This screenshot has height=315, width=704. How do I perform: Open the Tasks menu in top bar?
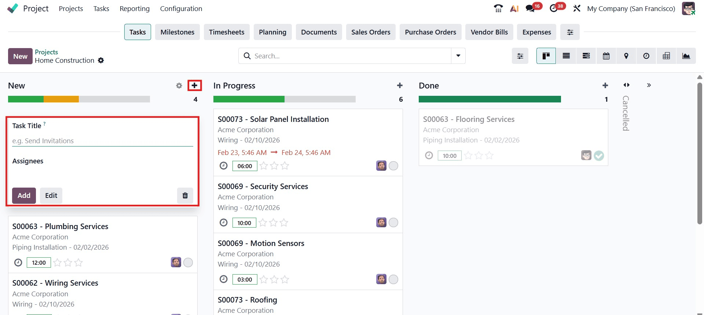click(x=101, y=8)
